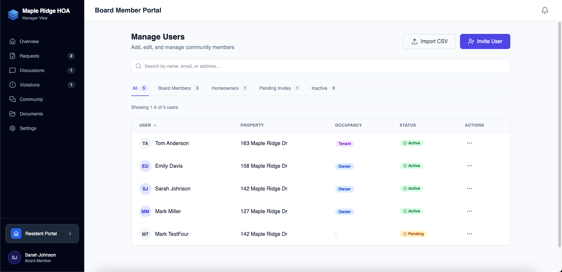Screen dimensions: 562x272
Task: Switch to the Homeowners tab
Action: (230, 88)
